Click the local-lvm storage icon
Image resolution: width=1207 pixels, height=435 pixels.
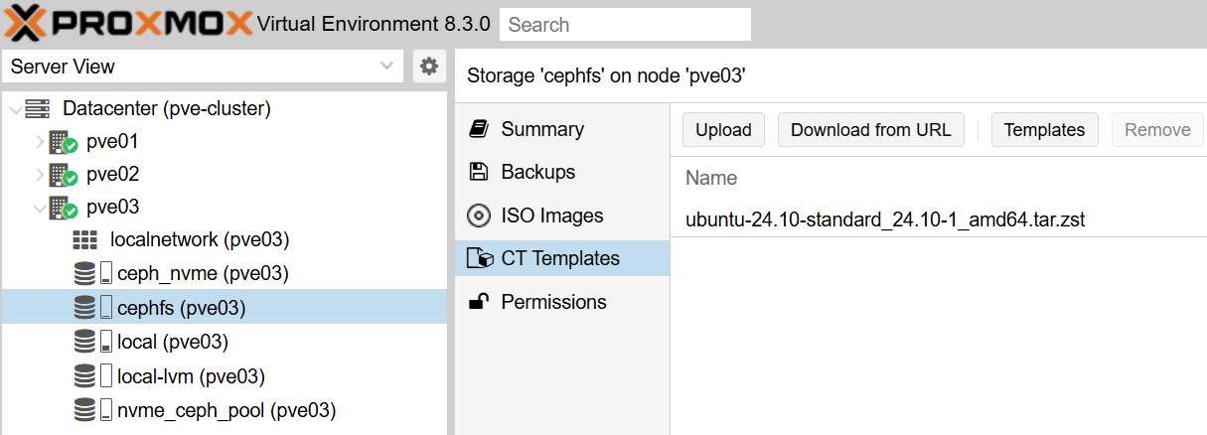click(x=92, y=376)
